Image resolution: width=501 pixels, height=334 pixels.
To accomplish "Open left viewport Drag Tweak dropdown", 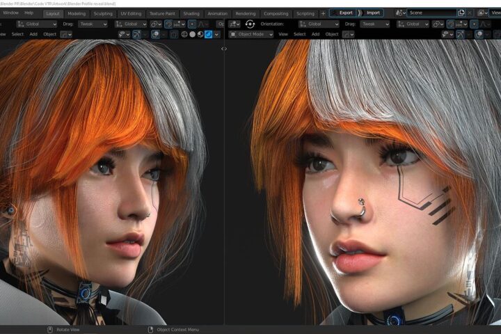I will coord(93,24).
